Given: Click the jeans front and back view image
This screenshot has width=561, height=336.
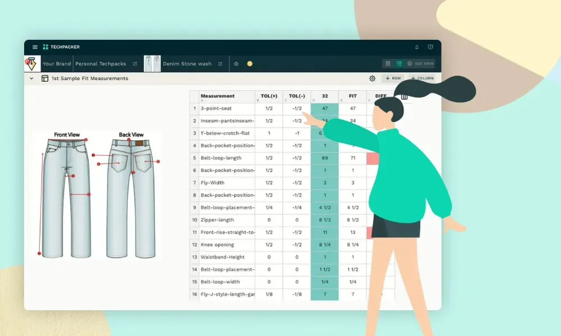Looking at the screenshot, I should point(98,195).
